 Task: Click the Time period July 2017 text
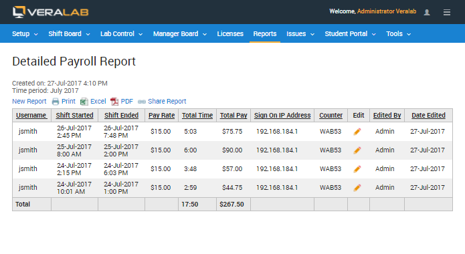click(x=45, y=91)
